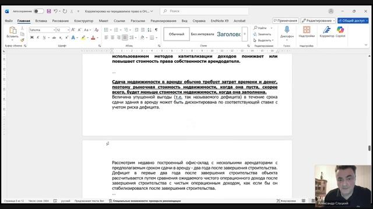Apply subscript formatting
Viewport: 373px width, 209px height.
click(61, 37)
